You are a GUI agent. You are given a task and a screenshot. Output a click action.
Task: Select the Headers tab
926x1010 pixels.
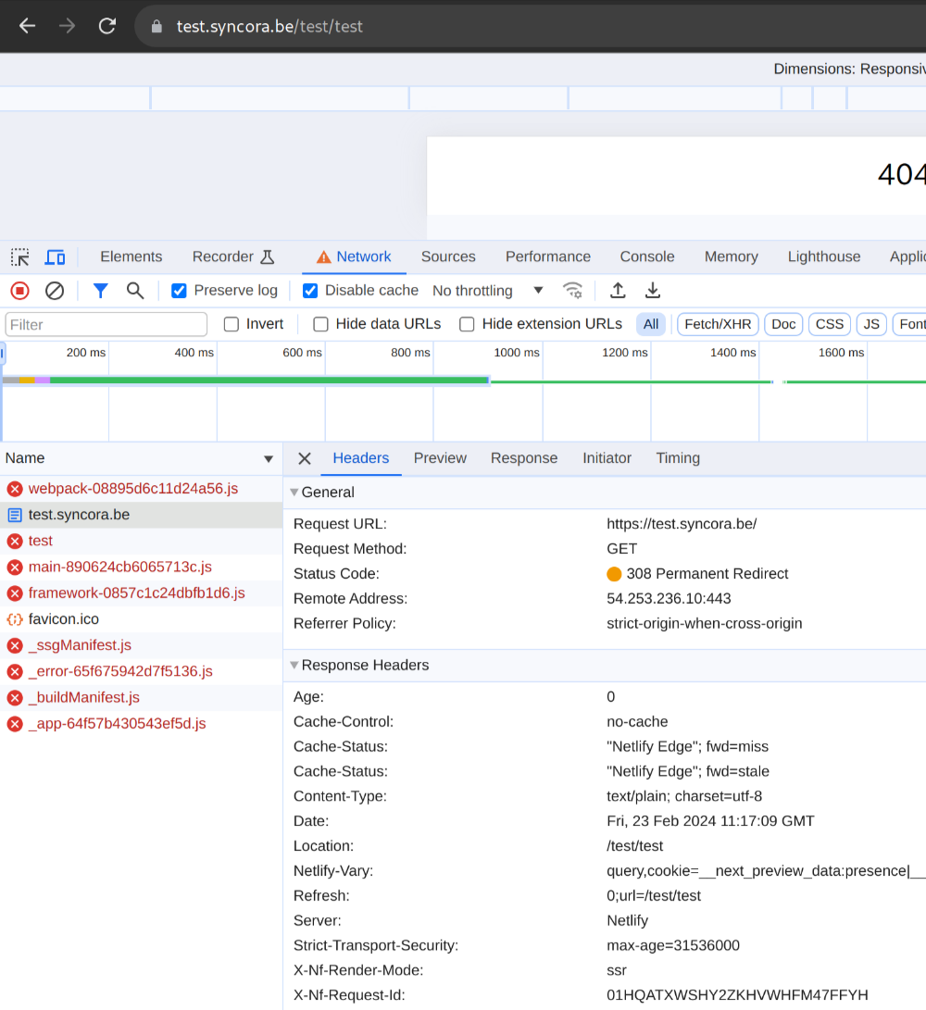tap(361, 458)
